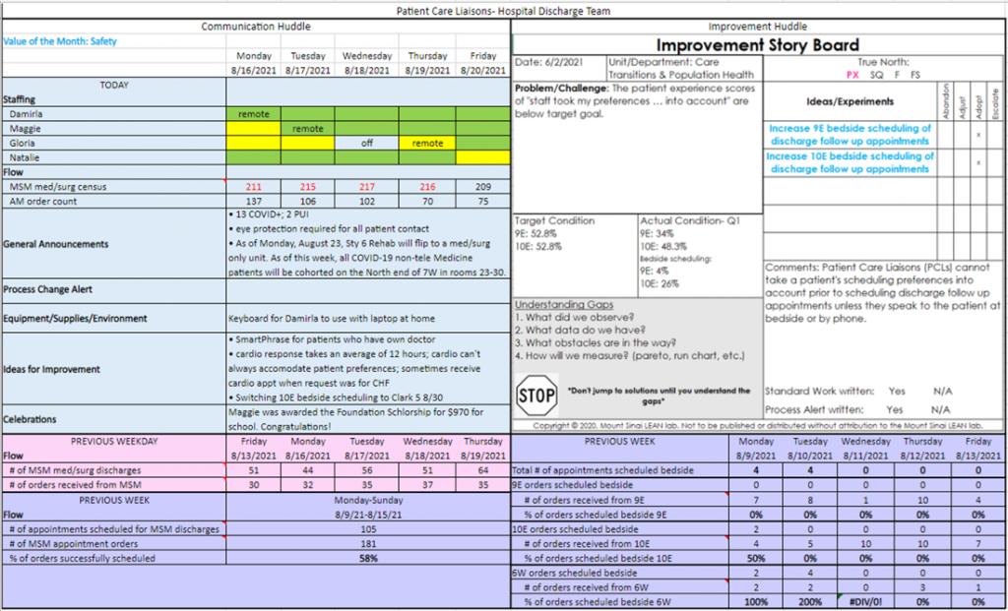Click Yes beside Standard Work written
Viewport: 1008px width, 611px height.
[x=896, y=392]
